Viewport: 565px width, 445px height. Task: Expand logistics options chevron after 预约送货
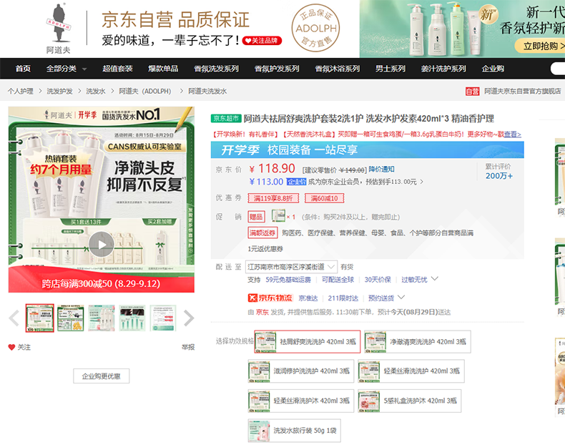(401, 298)
